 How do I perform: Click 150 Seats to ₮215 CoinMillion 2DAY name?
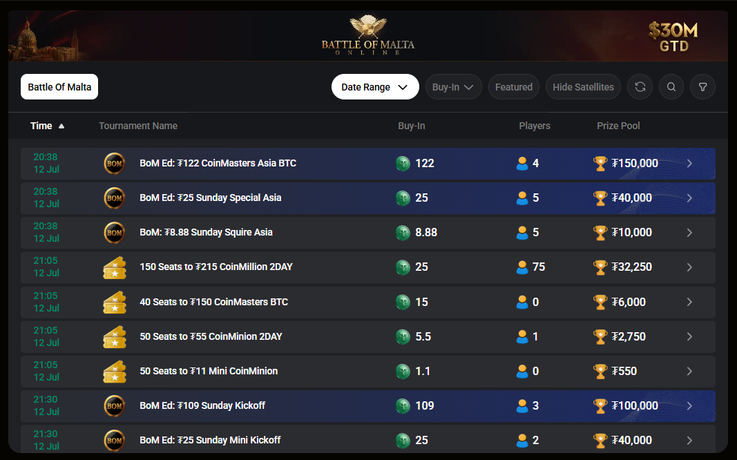(216, 267)
